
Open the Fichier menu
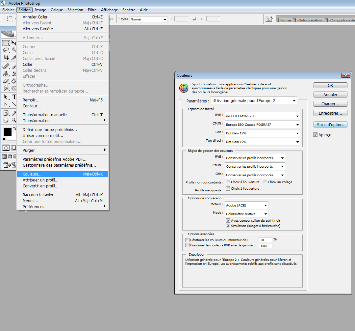point(8,10)
